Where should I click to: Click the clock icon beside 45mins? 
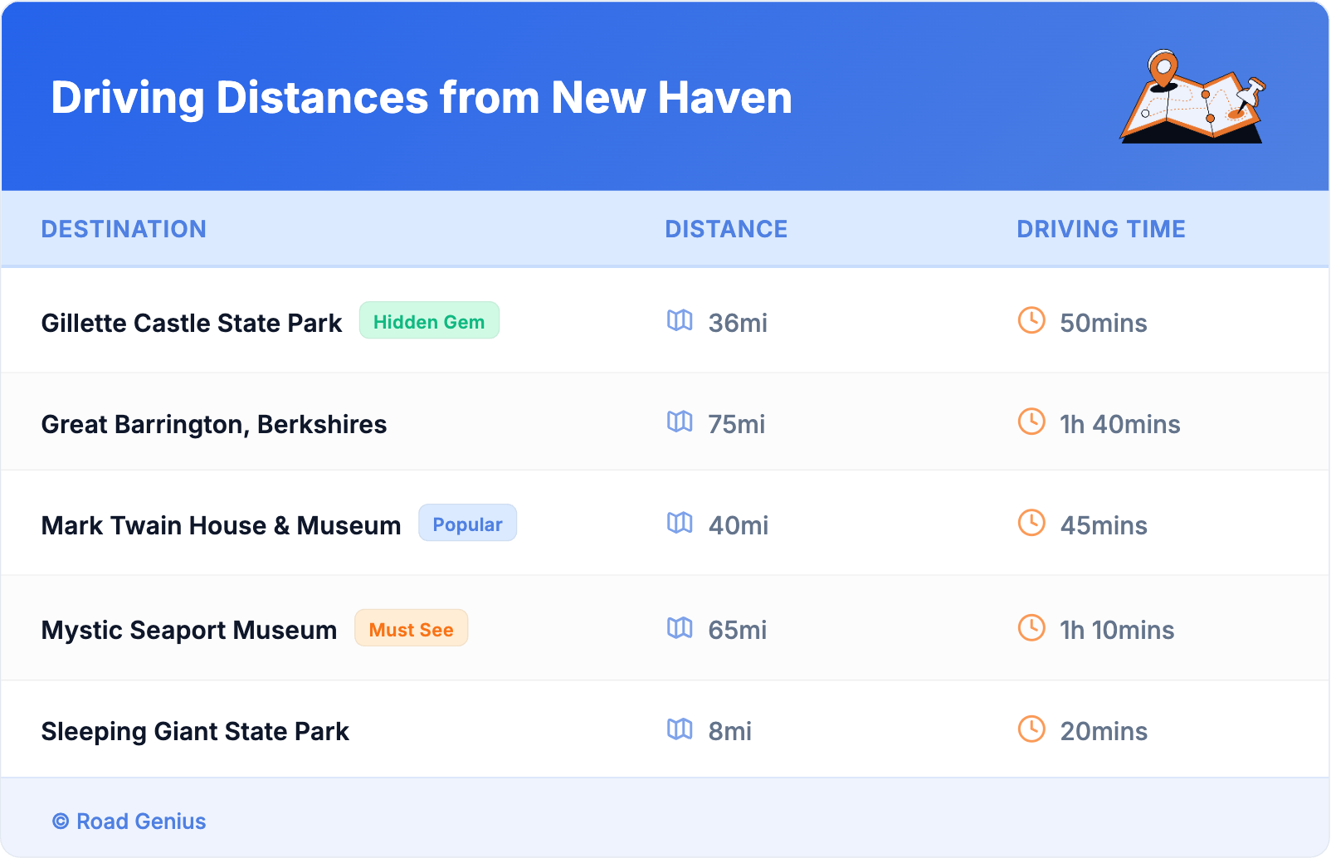click(1031, 523)
